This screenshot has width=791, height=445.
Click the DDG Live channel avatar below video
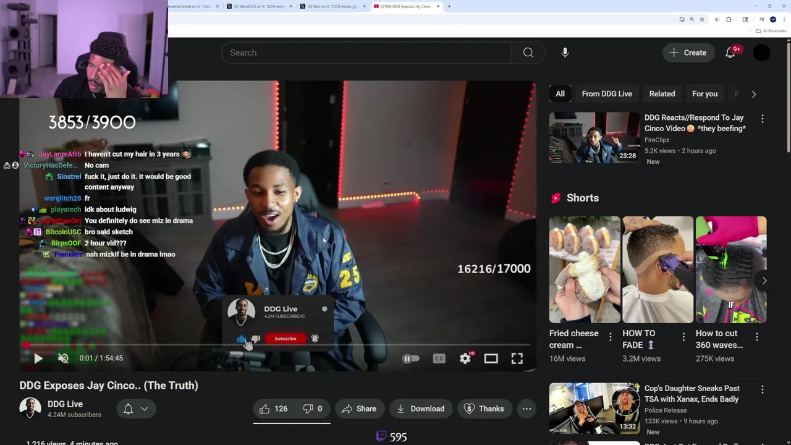(x=30, y=409)
